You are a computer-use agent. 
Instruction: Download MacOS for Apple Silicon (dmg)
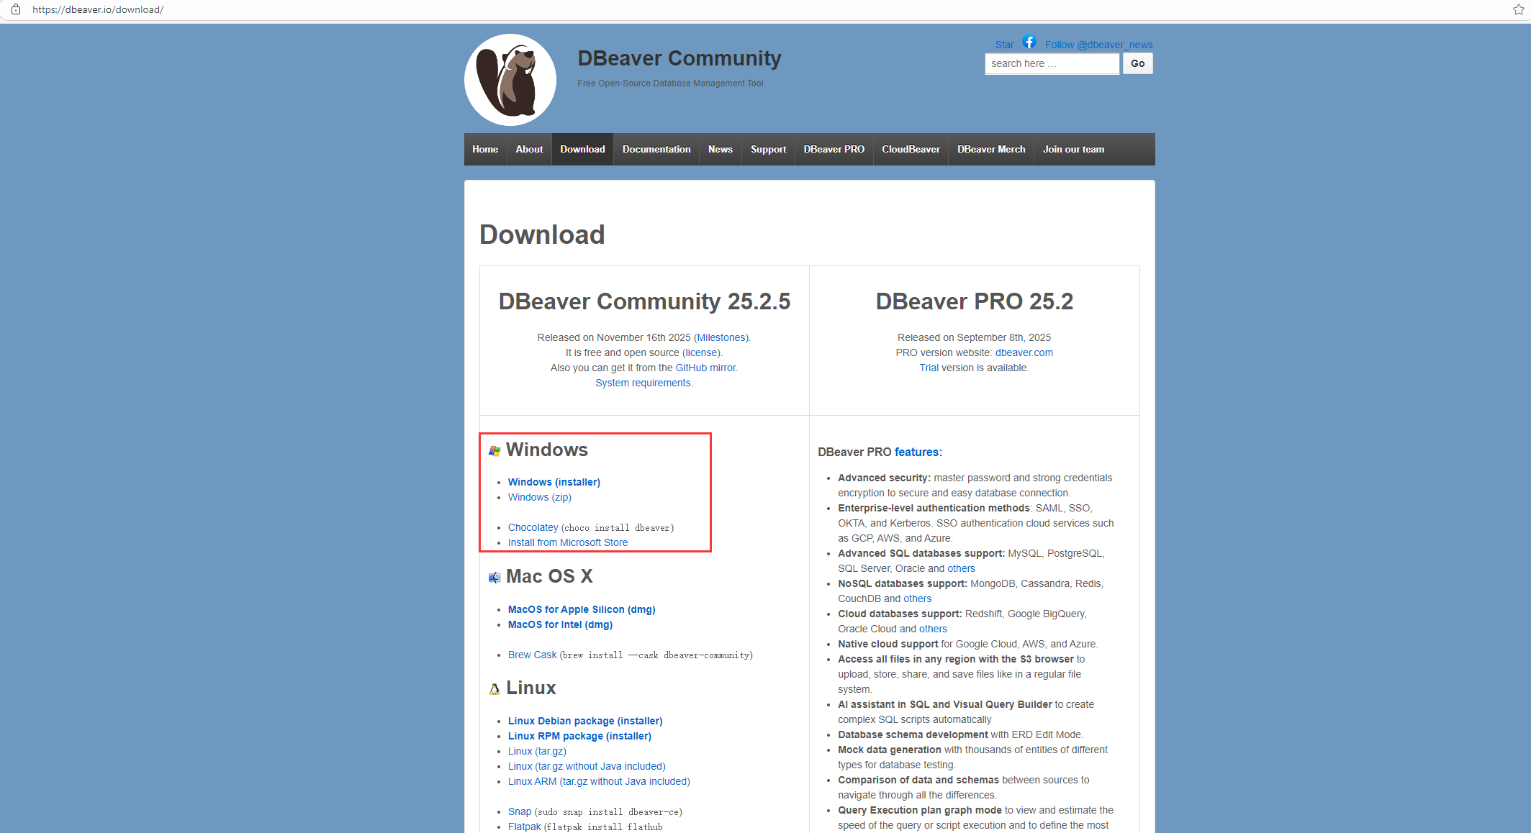[x=581, y=609]
